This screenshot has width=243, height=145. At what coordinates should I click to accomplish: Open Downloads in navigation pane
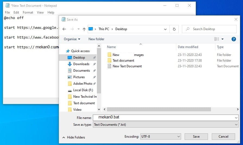81,64
